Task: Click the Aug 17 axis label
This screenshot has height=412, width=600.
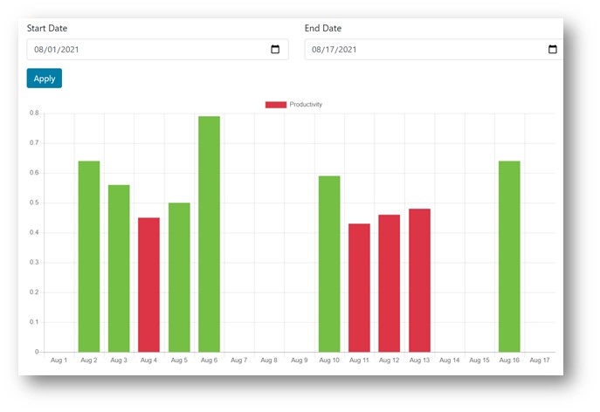Action: tap(540, 360)
